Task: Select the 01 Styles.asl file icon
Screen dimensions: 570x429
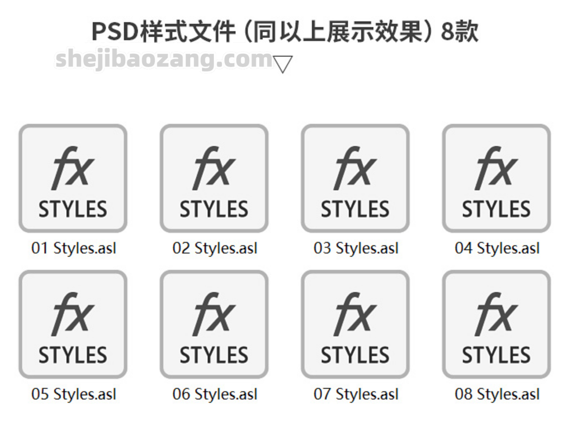Action: pyautogui.click(x=73, y=178)
